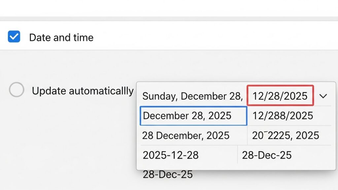The image size is (338, 190).
Task: Click the white checkmark inside the blue box
Action: (x=14, y=37)
